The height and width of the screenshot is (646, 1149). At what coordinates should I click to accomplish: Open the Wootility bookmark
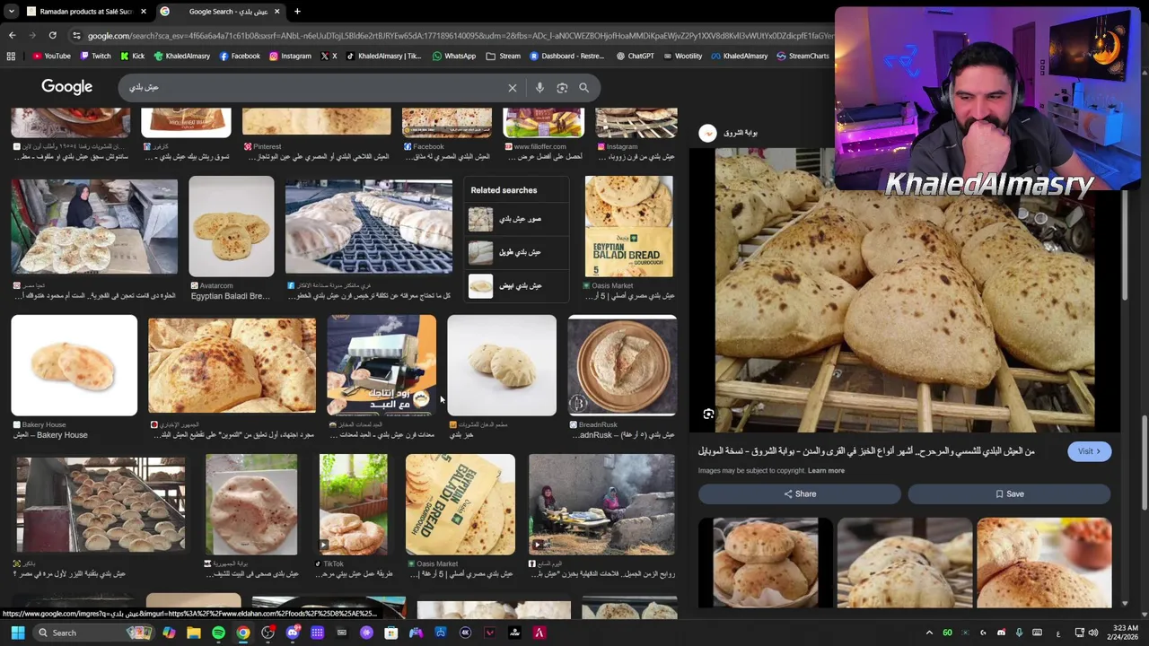tap(682, 56)
